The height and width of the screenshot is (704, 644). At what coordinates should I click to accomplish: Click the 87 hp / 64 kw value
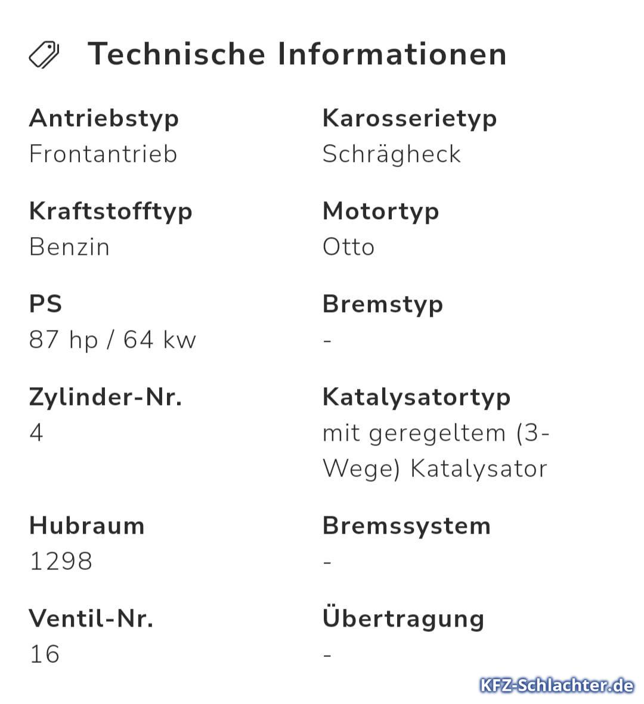point(112,340)
